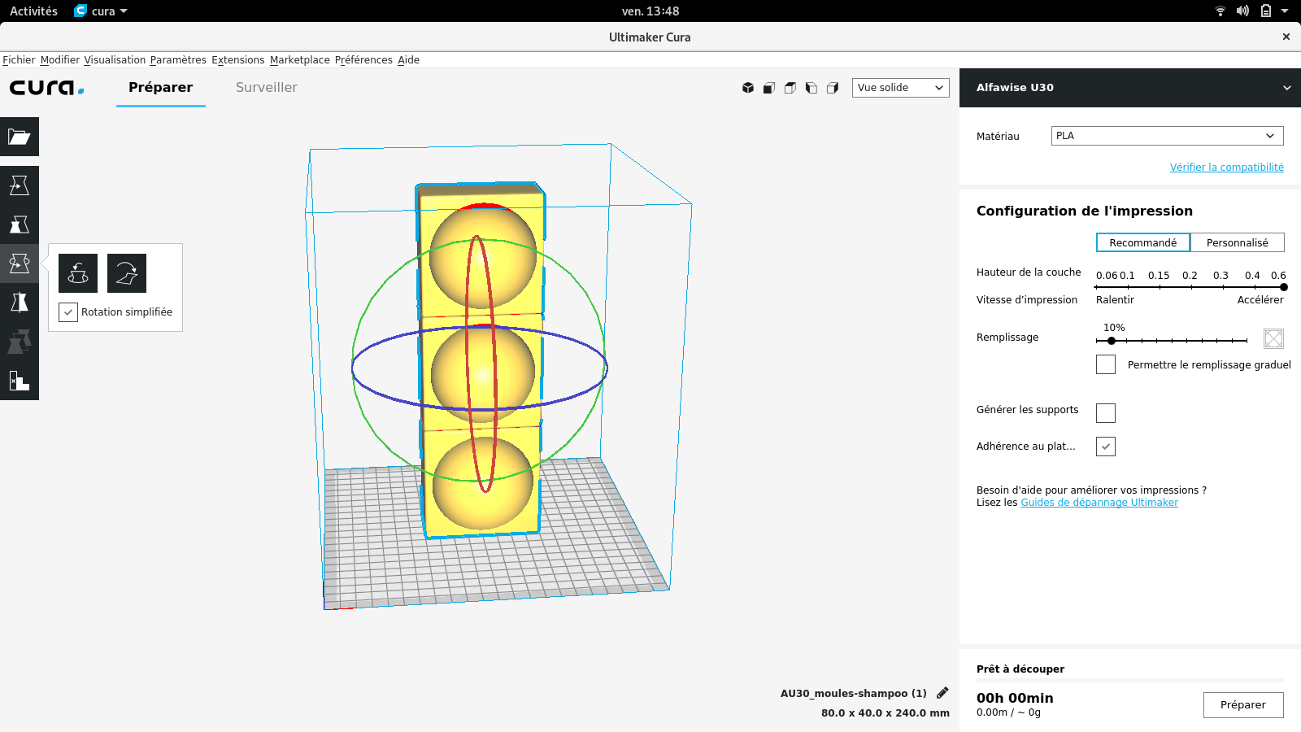Select the Mirror tool in sidebar
The width and height of the screenshot is (1301, 732).
coord(20,303)
